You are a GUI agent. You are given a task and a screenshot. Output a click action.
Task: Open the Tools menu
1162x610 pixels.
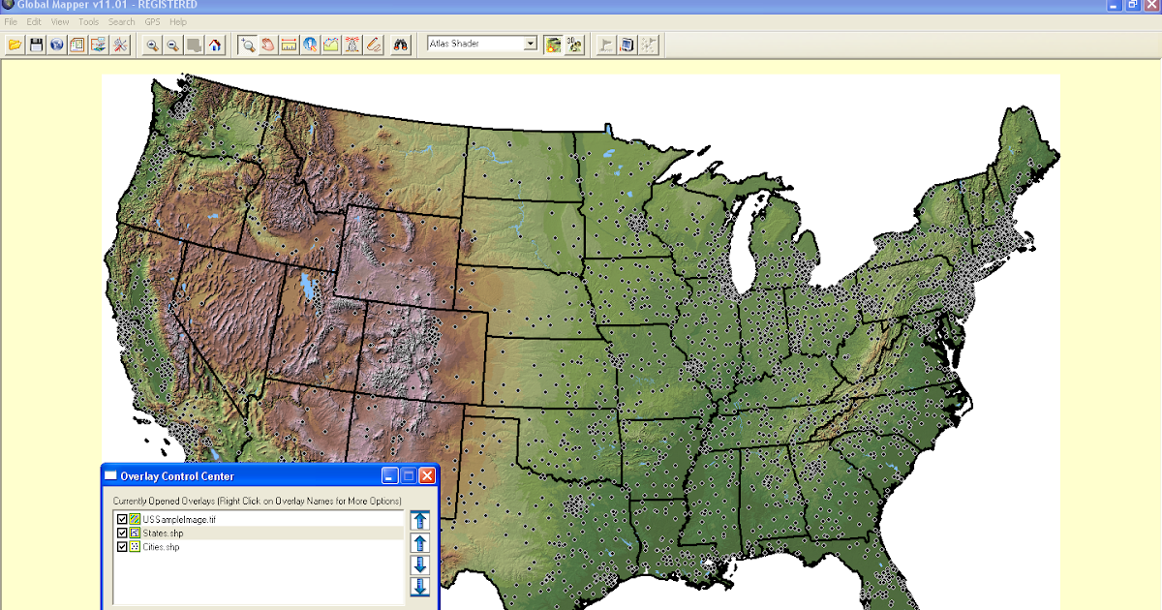point(88,21)
